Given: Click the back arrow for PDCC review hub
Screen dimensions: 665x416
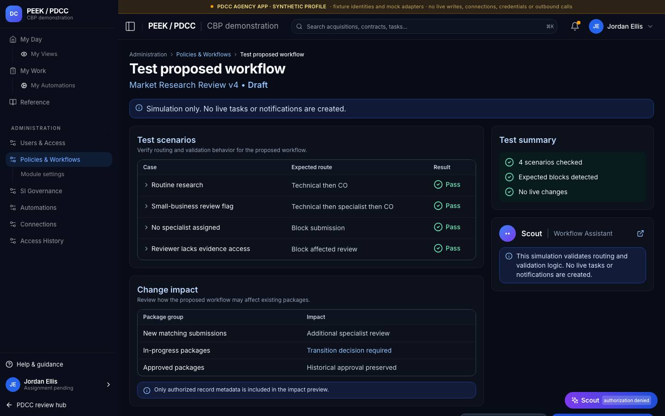Looking at the screenshot, I should coord(9,405).
